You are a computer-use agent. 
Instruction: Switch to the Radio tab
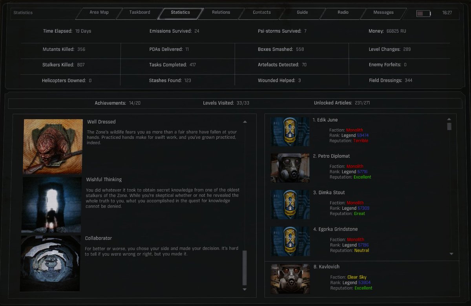pos(343,13)
